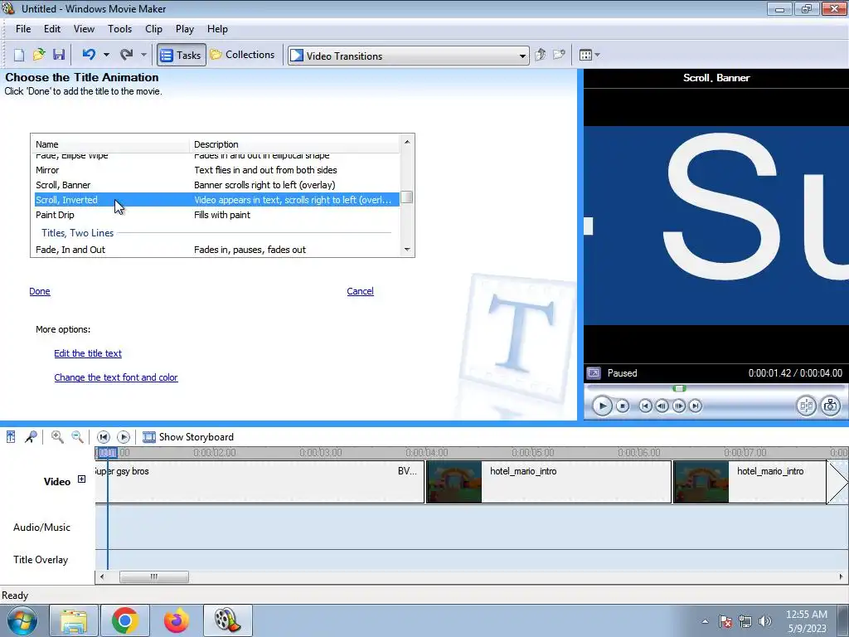Click the preview seek bar handle
The image size is (849, 637).
pos(680,388)
